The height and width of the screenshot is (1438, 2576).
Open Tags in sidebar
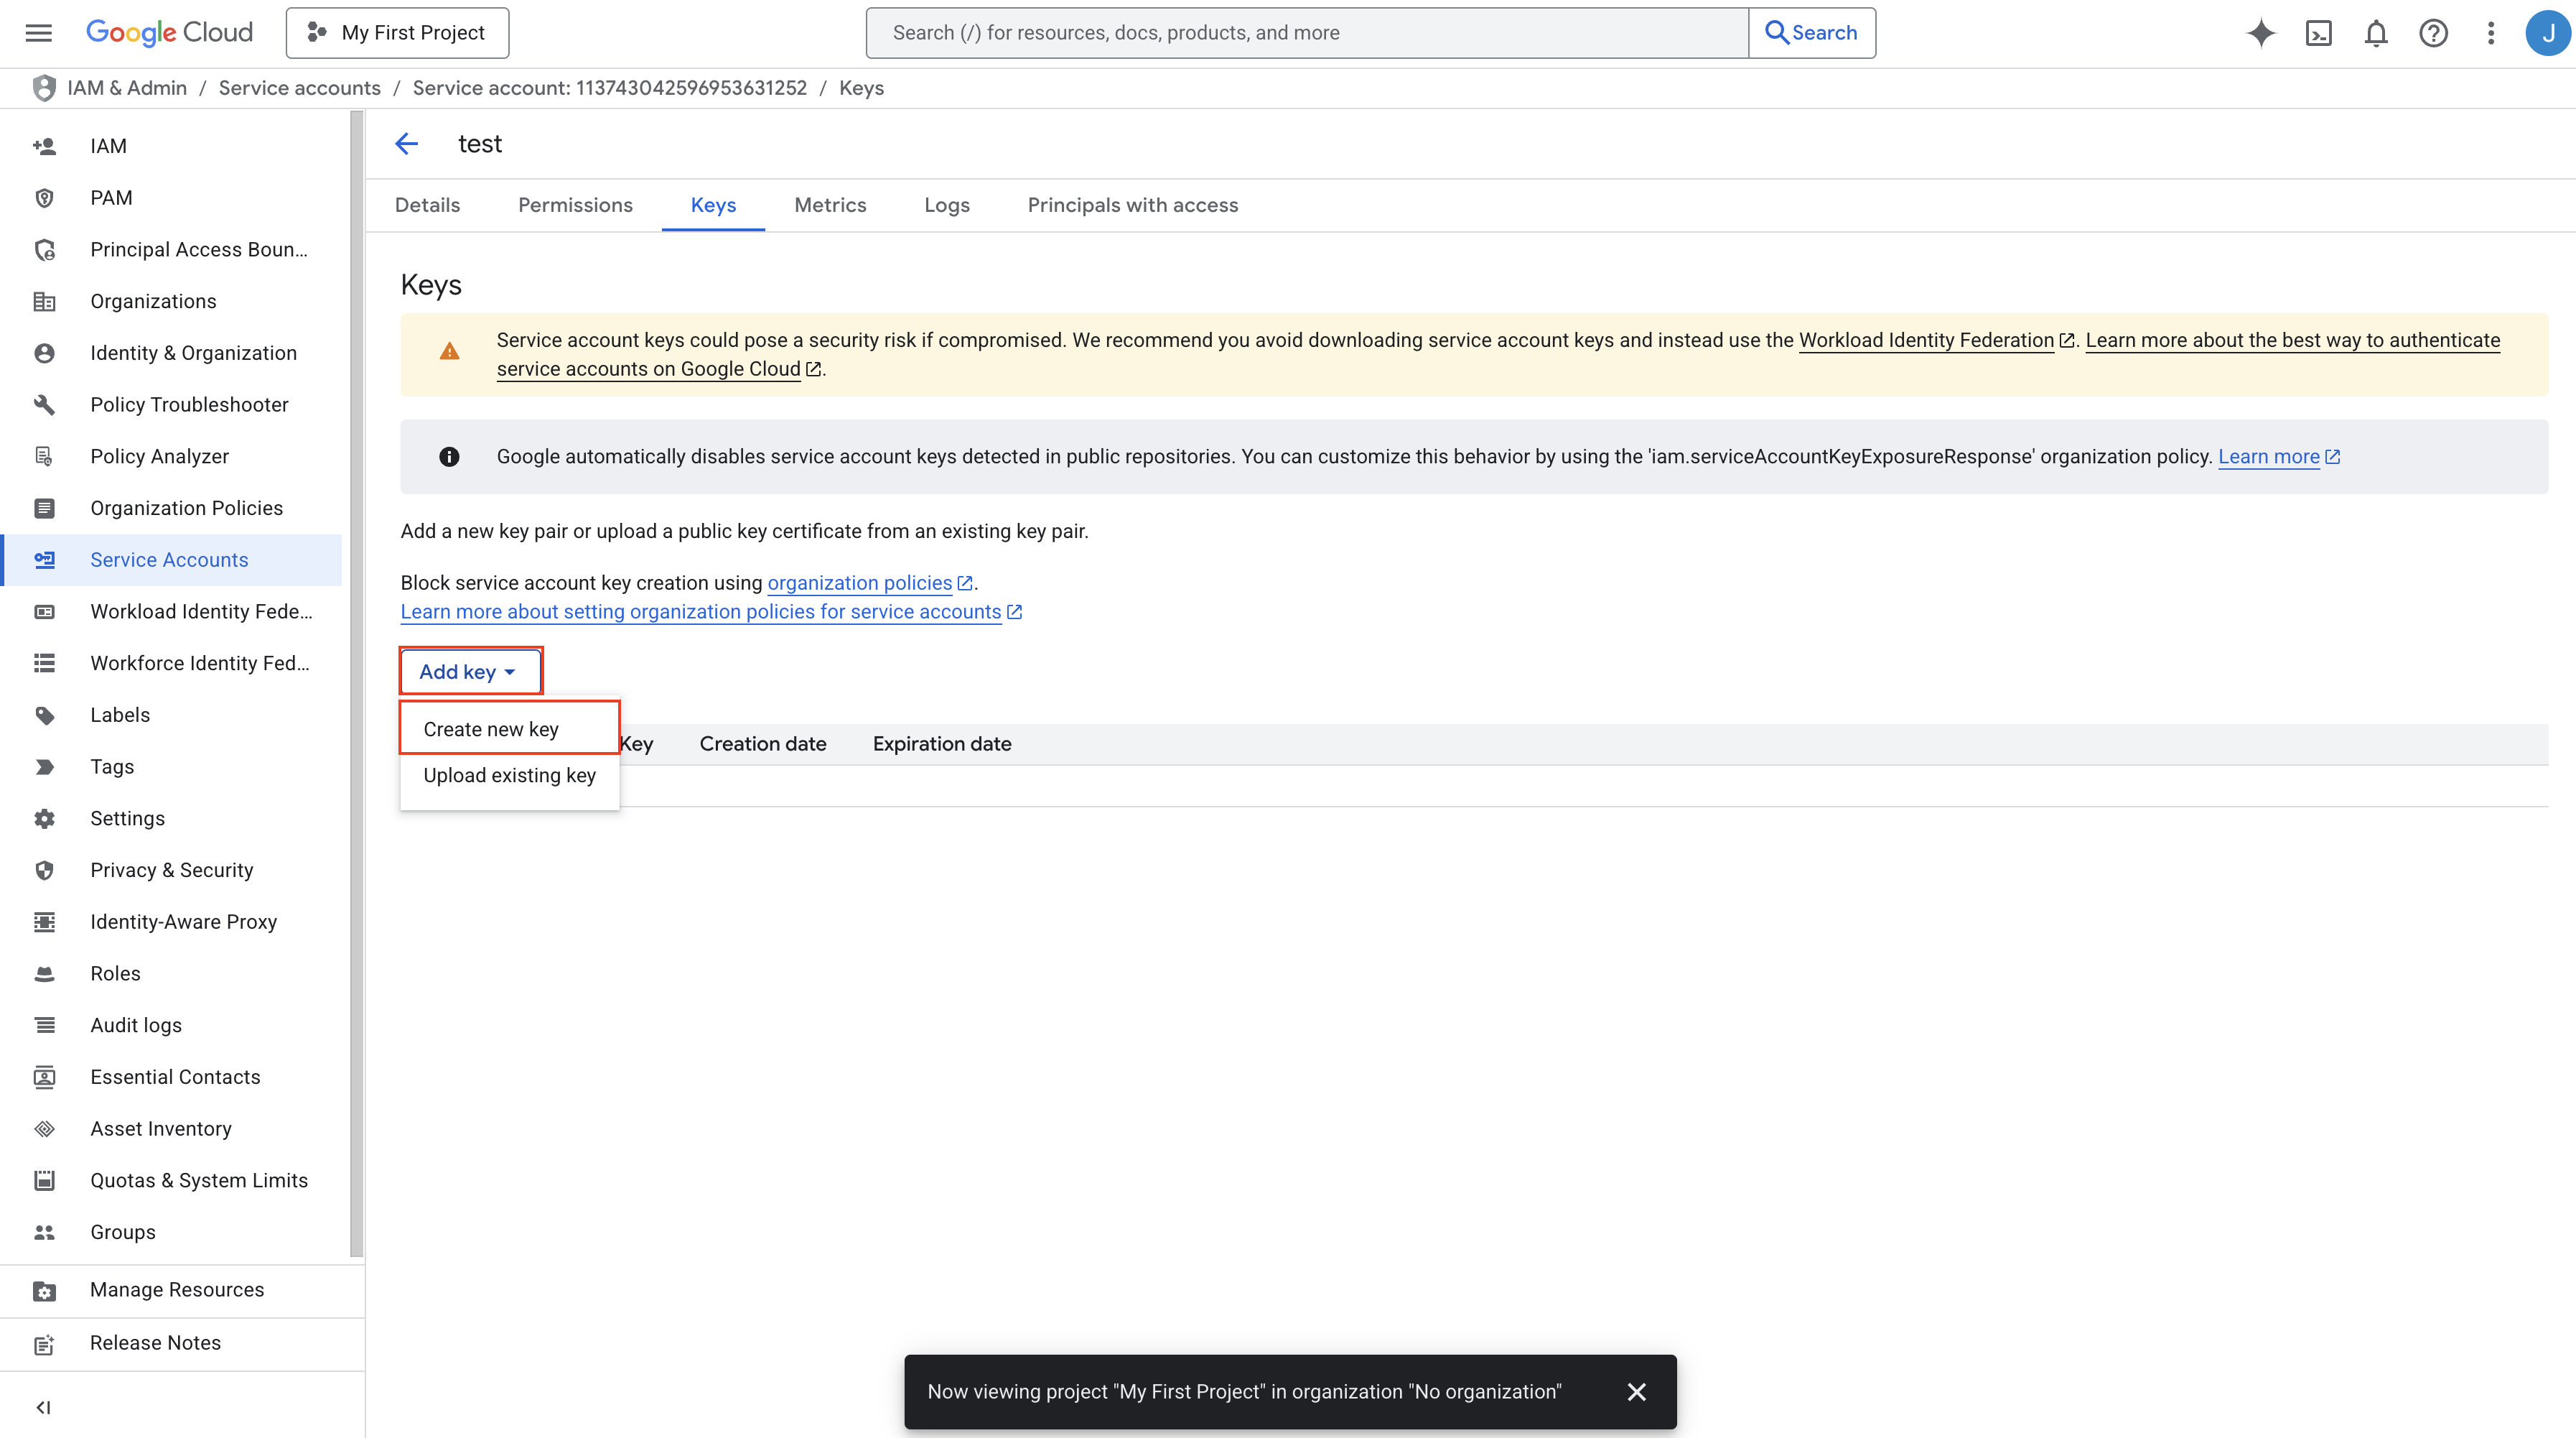172,766
